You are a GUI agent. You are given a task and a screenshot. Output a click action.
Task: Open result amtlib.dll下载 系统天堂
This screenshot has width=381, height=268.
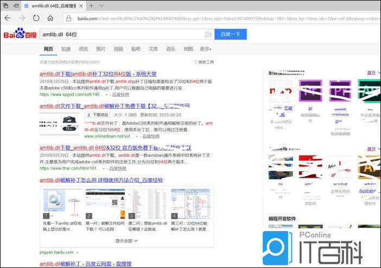click(98, 74)
